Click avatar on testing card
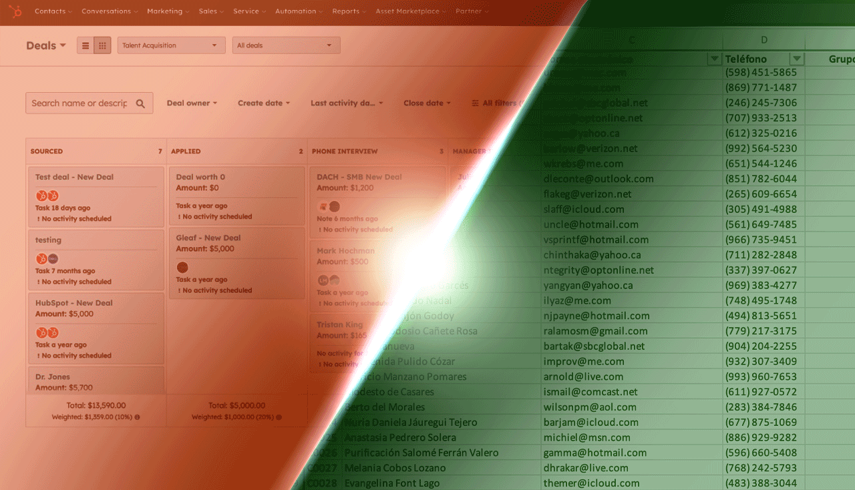Image resolution: width=855 pixels, height=490 pixels. pos(47,258)
